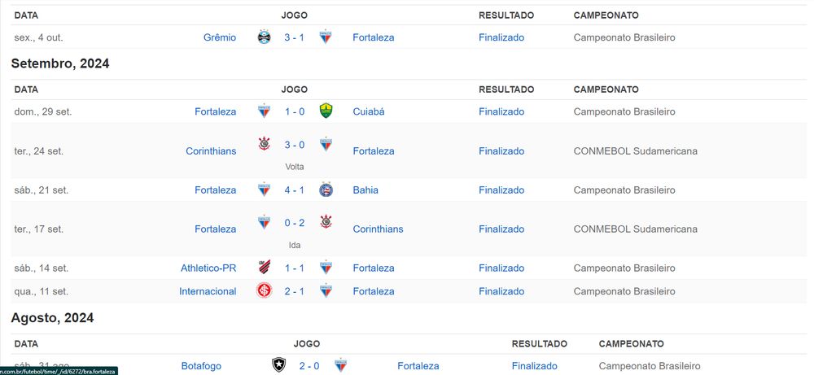Click Fortaleza crest in the Grêmio match row
The height and width of the screenshot is (375, 814).
click(x=326, y=37)
